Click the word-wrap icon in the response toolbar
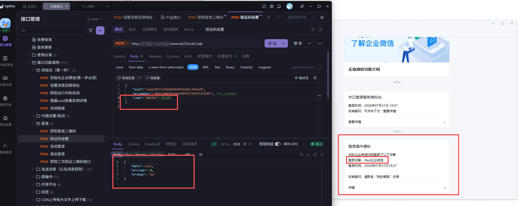The width and height of the screenshot is (524, 206). (201, 154)
